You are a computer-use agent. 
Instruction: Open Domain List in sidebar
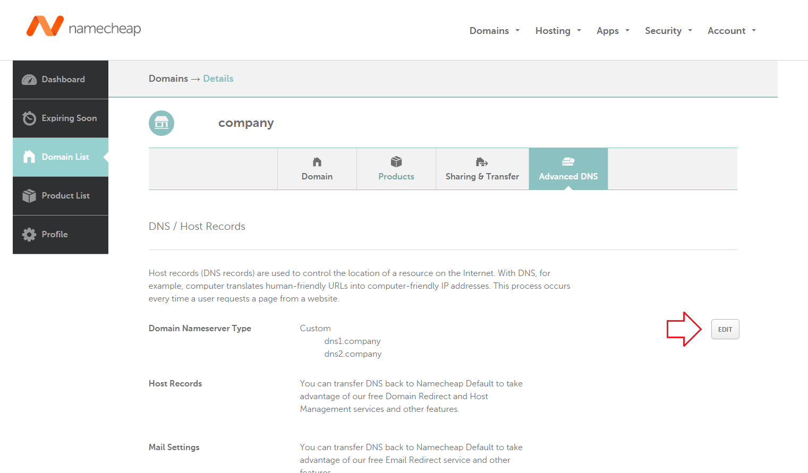(61, 157)
